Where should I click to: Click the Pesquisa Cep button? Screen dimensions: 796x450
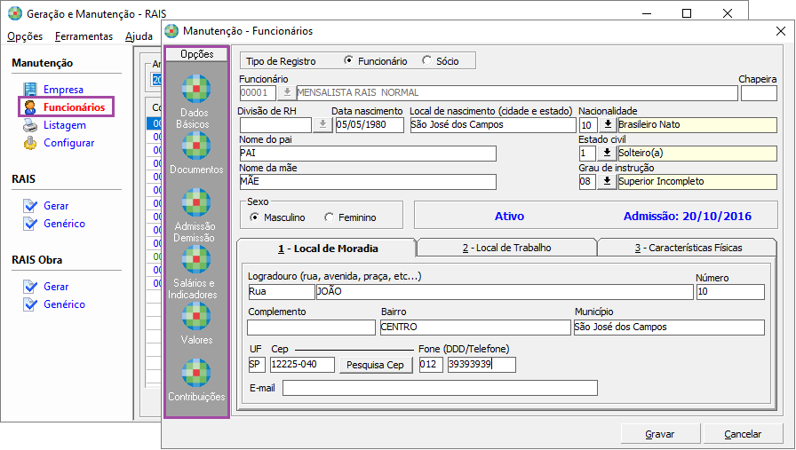[x=375, y=365]
